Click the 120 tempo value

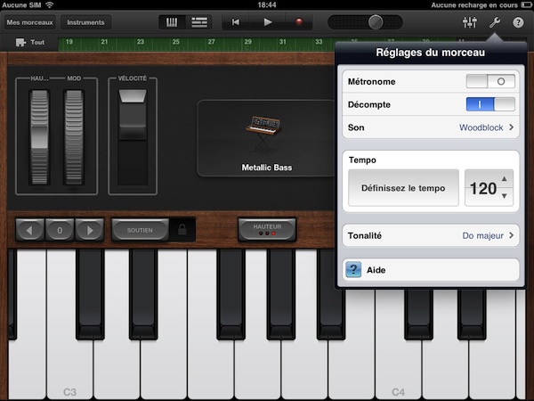click(483, 188)
